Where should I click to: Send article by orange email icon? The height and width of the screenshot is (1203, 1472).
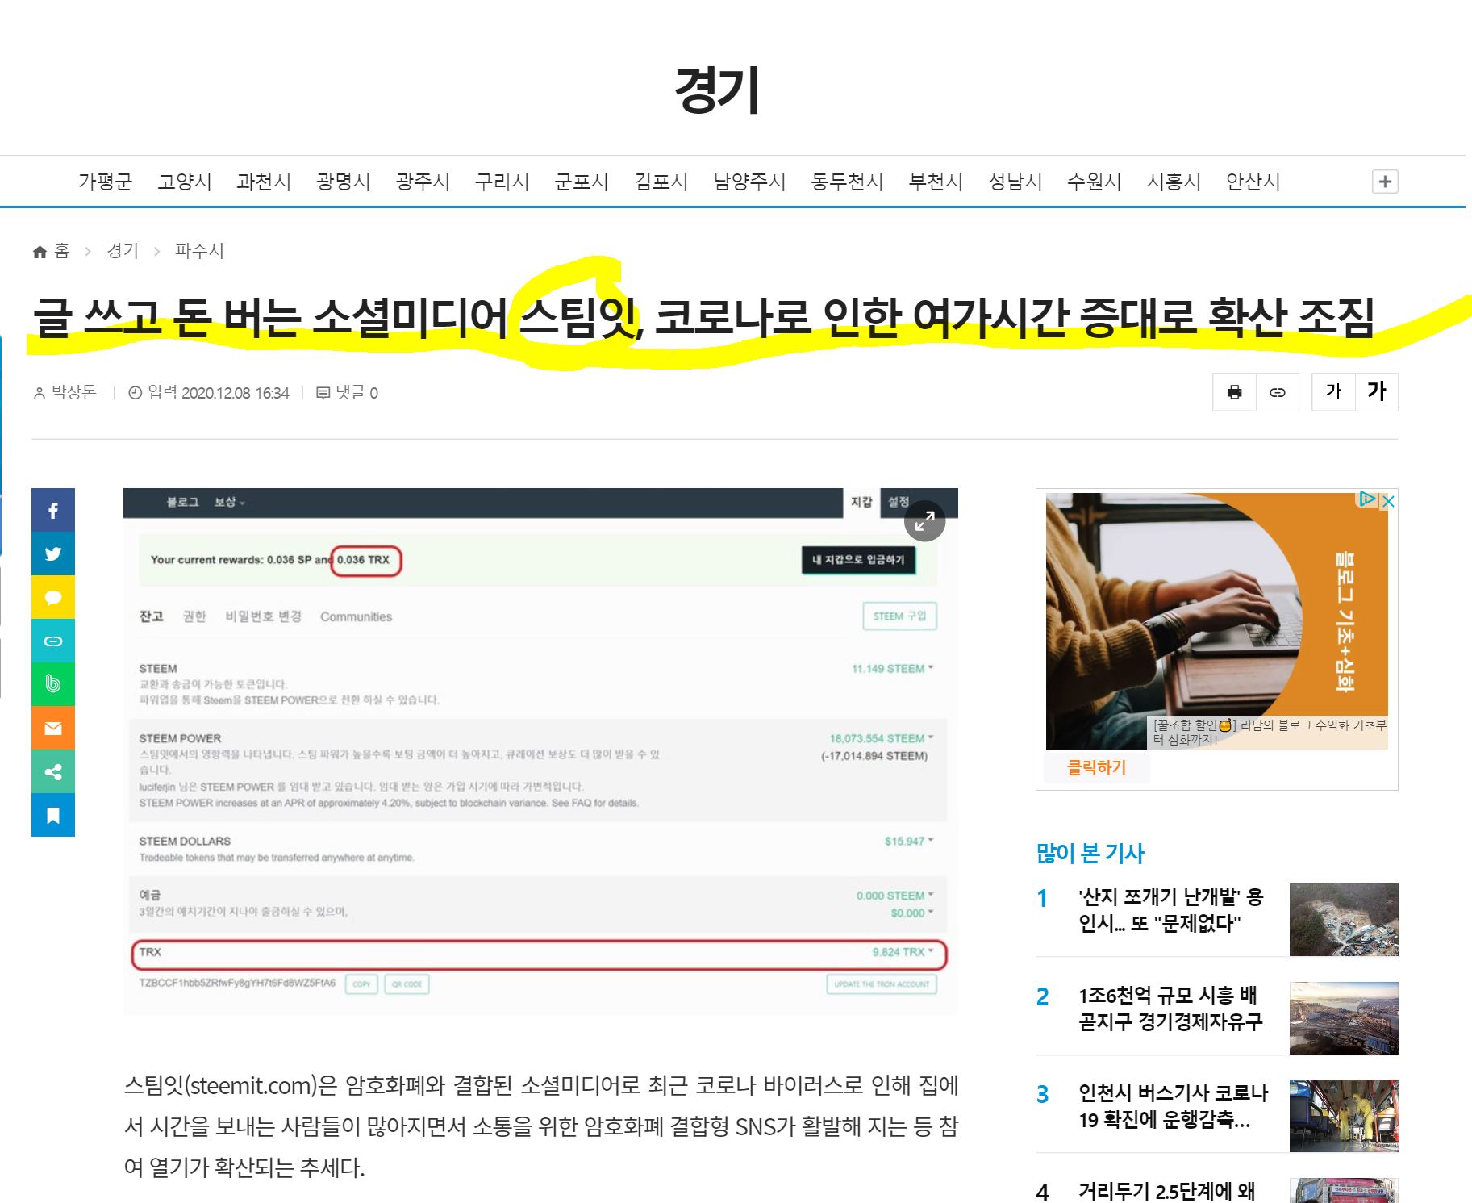click(x=53, y=728)
